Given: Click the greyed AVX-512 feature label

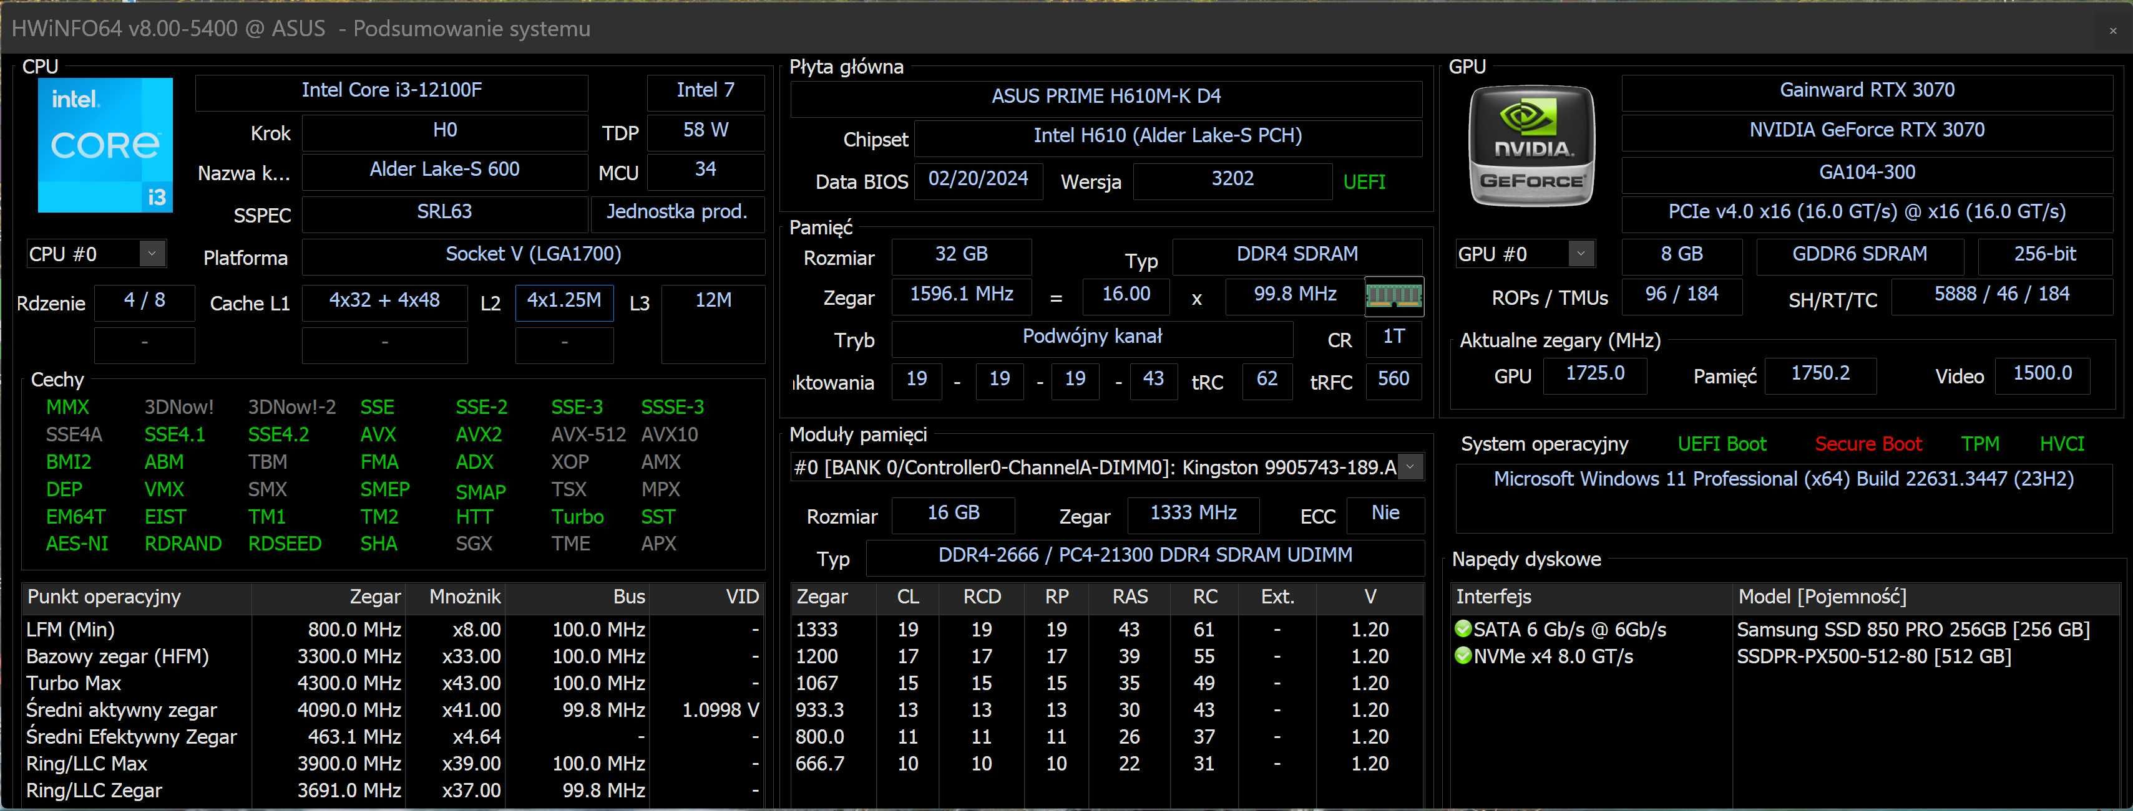Looking at the screenshot, I should click(x=588, y=435).
